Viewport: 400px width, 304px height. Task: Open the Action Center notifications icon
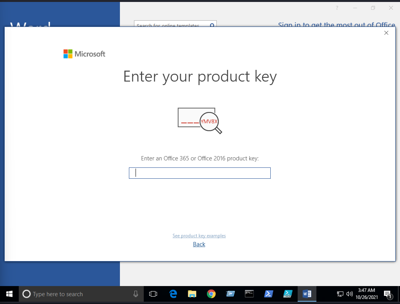(x=388, y=294)
